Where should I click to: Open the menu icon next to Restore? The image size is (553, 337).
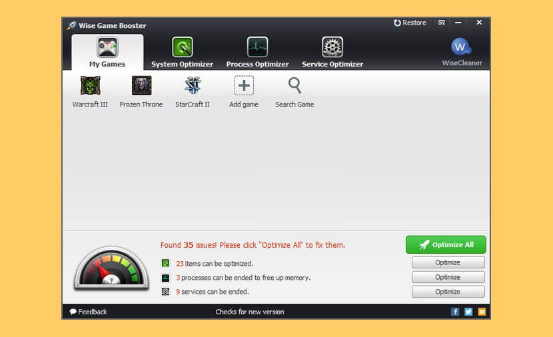(442, 23)
